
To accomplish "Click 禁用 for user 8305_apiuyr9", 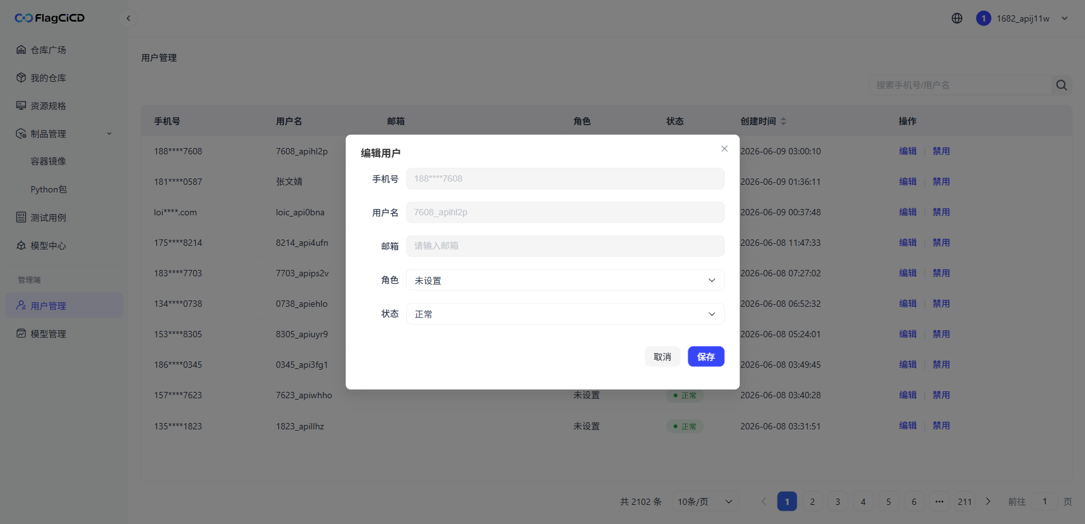I will [x=941, y=334].
